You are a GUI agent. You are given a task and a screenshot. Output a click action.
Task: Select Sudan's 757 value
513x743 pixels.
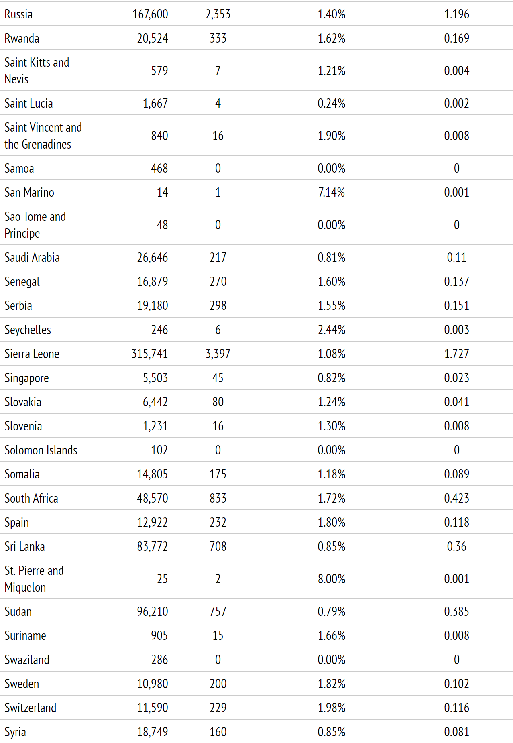click(x=218, y=612)
